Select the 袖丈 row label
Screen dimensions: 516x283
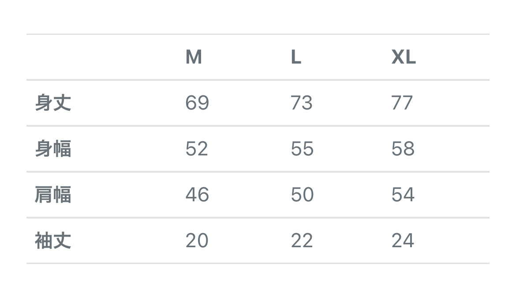click(53, 241)
